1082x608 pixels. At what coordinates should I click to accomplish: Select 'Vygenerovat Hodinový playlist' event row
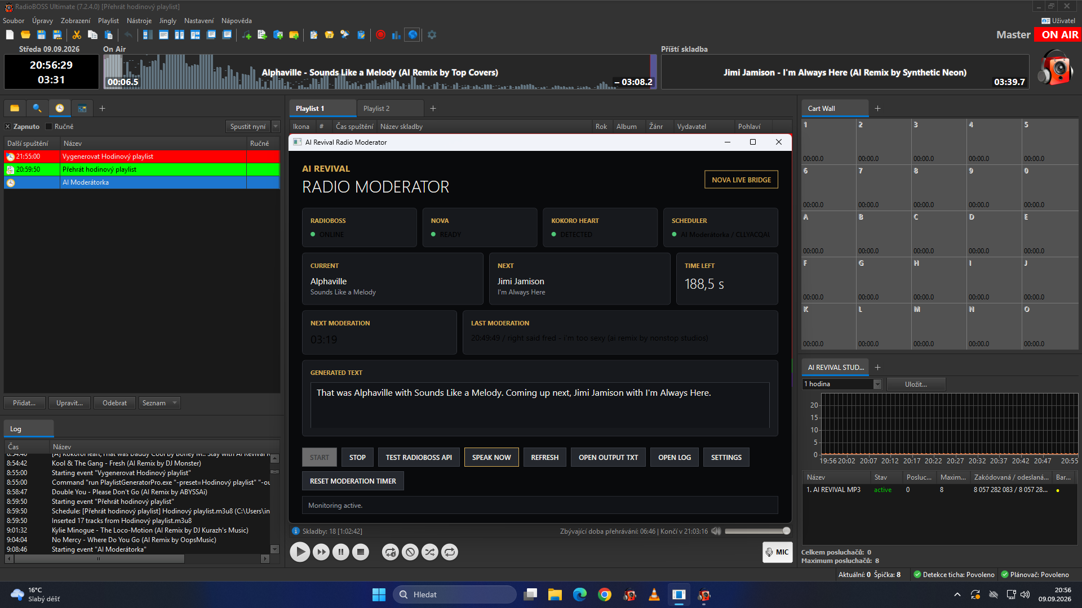click(142, 157)
